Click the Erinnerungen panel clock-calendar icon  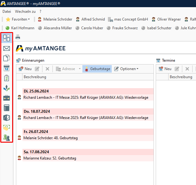[x=18, y=60]
